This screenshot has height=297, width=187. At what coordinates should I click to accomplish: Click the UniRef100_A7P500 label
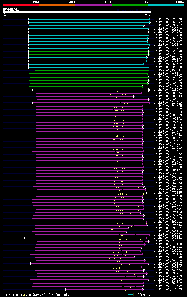(168, 286)
